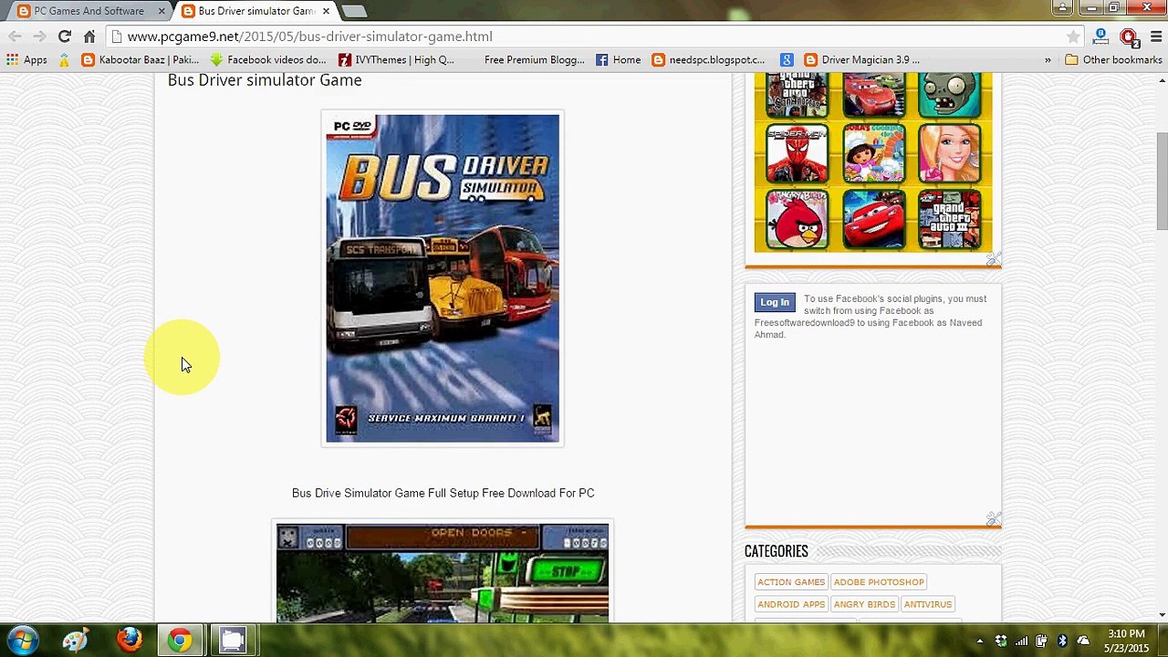Switch to PC Games And Software tab
This screenshot has width=1168, height=657.
click(x=89, y=11)
